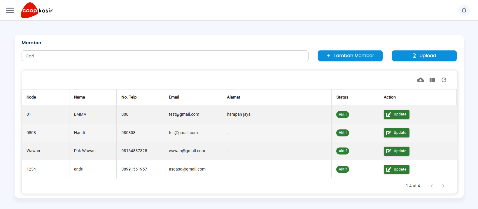Image resolution: width=478 pixels, height=209 pixels.
Task: Open the notifications bell
Action: tap(464, 10)
